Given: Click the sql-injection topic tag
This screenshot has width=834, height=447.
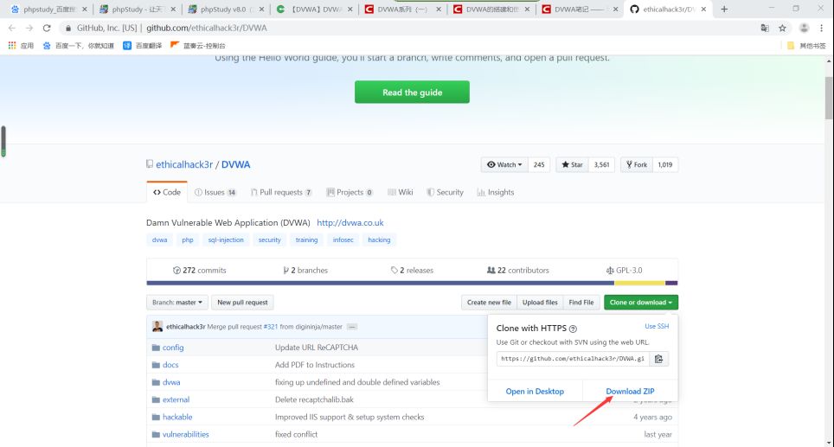Looking at the screenshot, I should 226,240.
